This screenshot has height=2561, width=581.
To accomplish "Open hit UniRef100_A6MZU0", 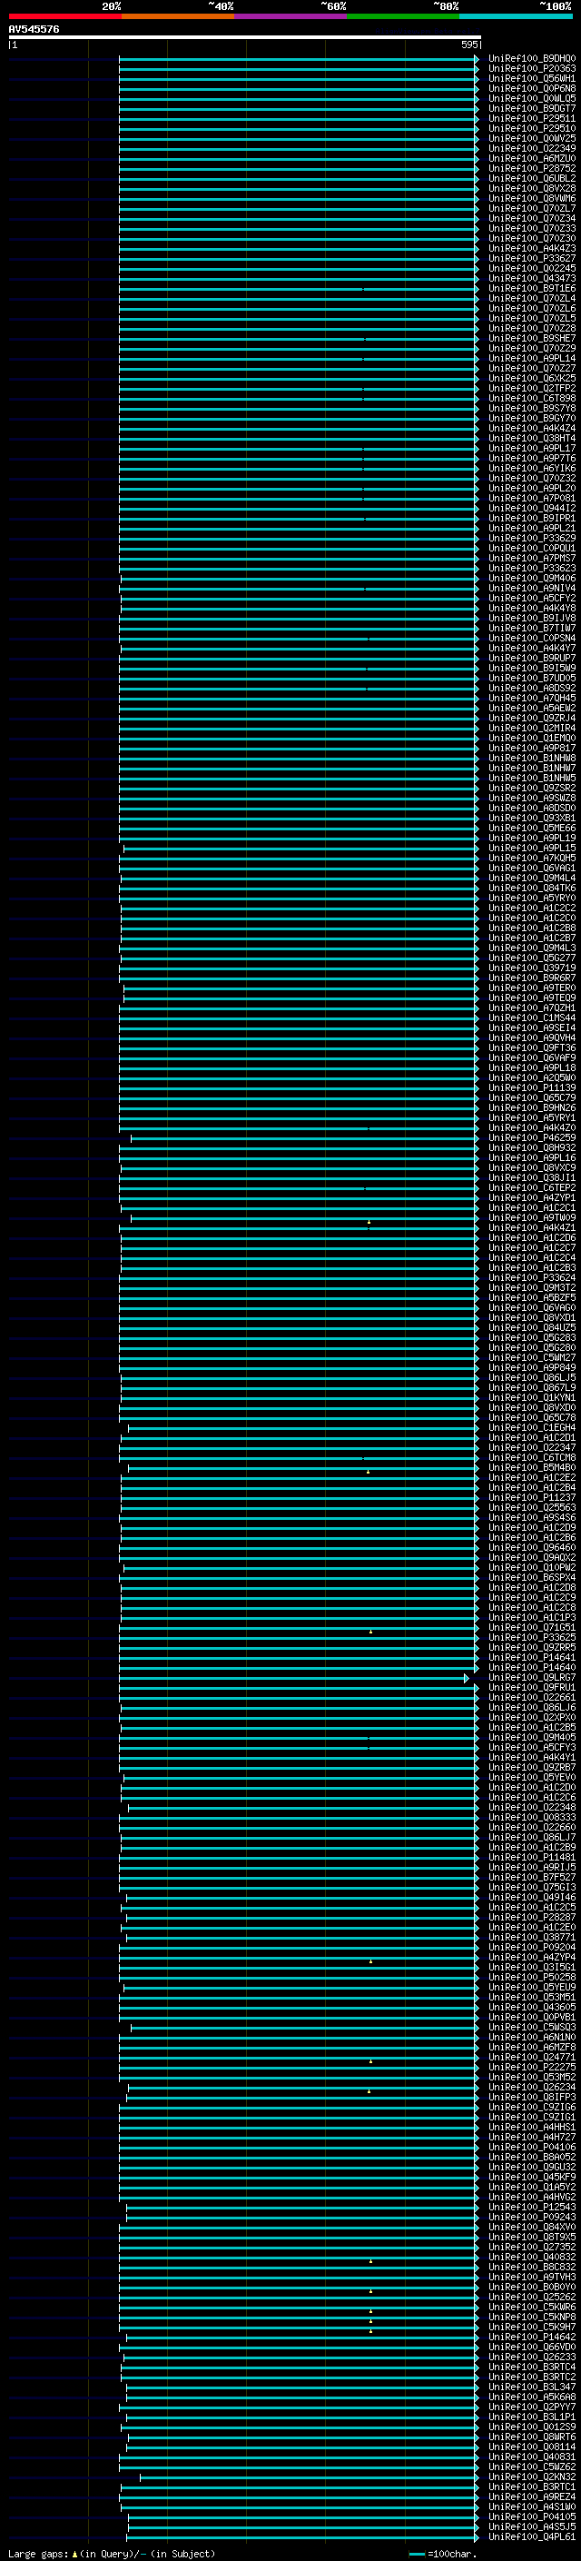I will 532,158.
